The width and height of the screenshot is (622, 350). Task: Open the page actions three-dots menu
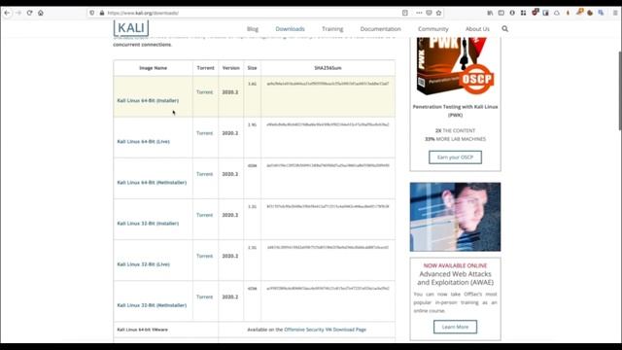(x=419, y=13)
